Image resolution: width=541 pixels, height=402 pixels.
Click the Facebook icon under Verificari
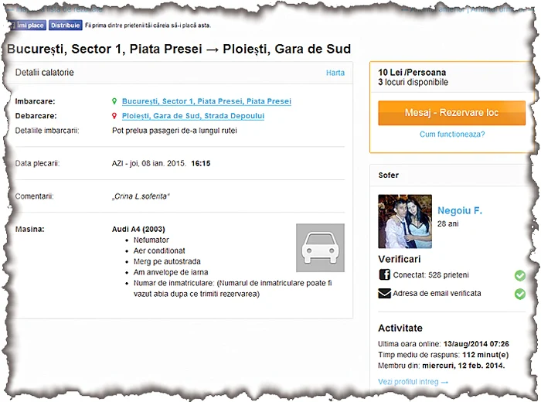pyautogui.click(x=385, y=274)
